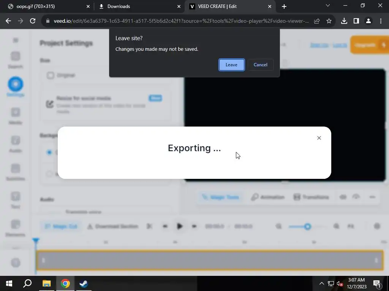Open Steam from the taskbar

click(84, 283)
